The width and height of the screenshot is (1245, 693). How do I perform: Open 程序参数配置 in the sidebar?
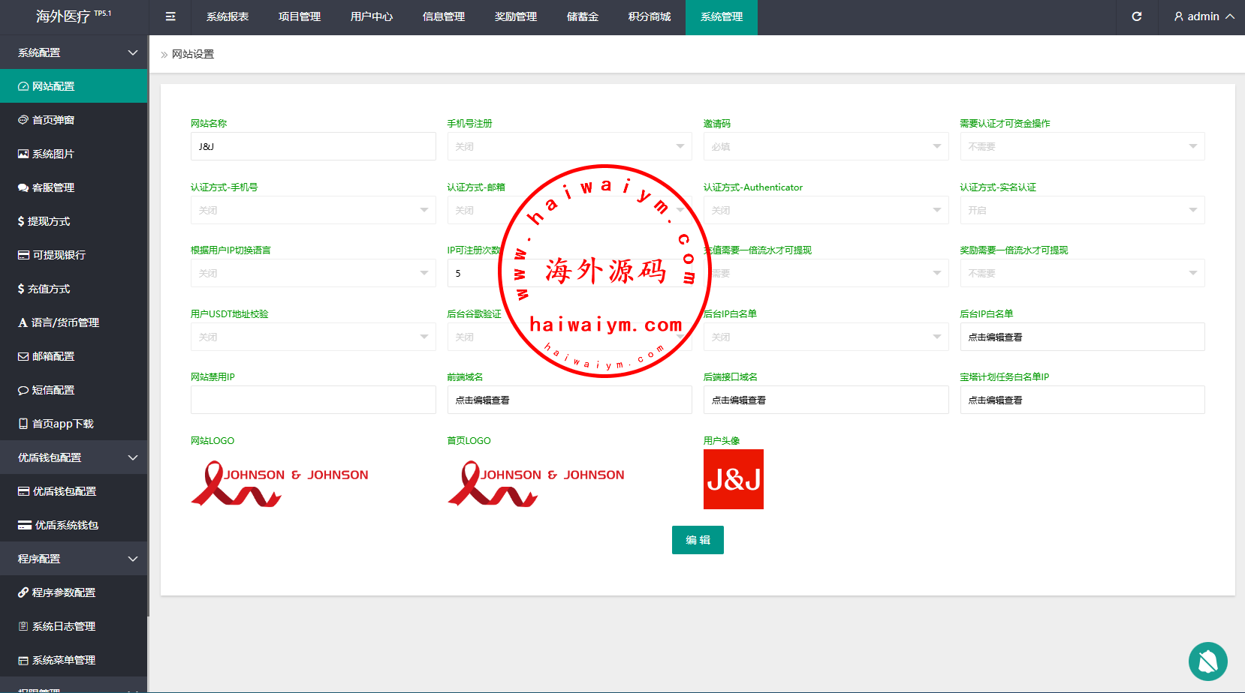coord(74,592)
